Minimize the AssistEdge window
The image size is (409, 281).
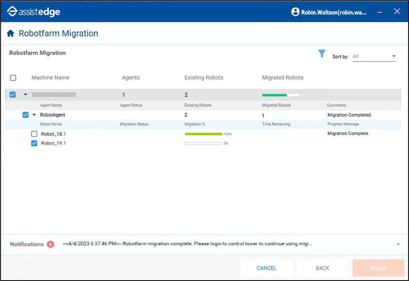(x=380, y=12)
